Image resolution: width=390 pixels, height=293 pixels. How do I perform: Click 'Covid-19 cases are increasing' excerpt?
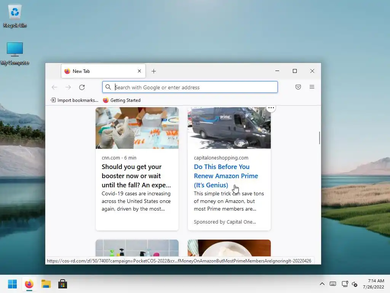tap(136, 201)
